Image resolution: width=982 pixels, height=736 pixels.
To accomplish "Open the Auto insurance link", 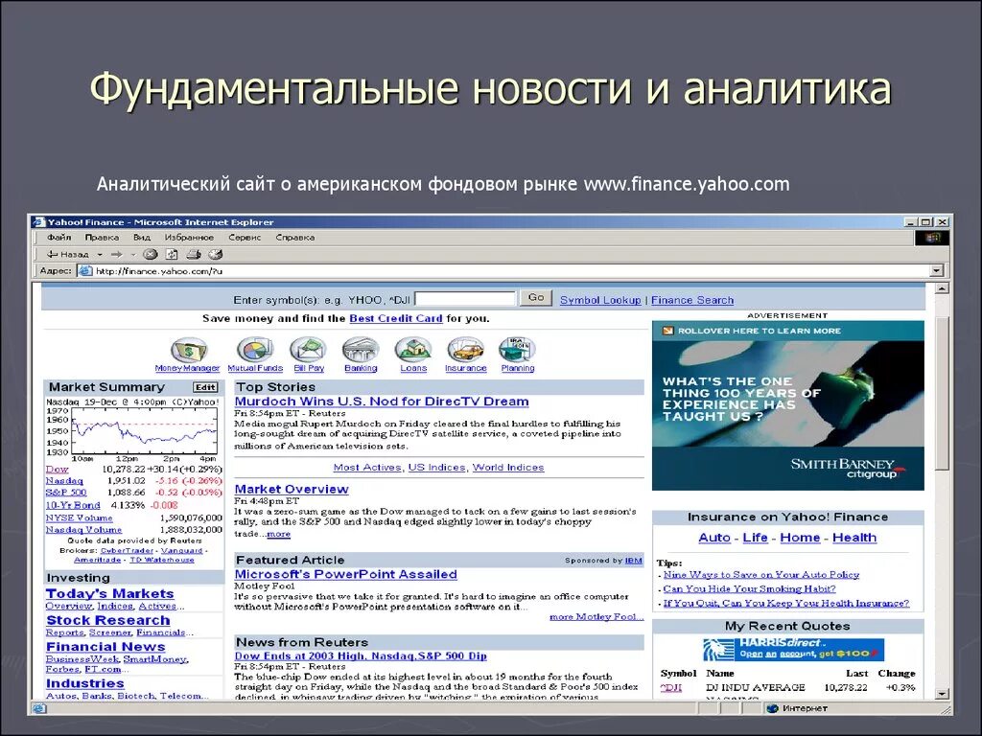I will (713, 538).
